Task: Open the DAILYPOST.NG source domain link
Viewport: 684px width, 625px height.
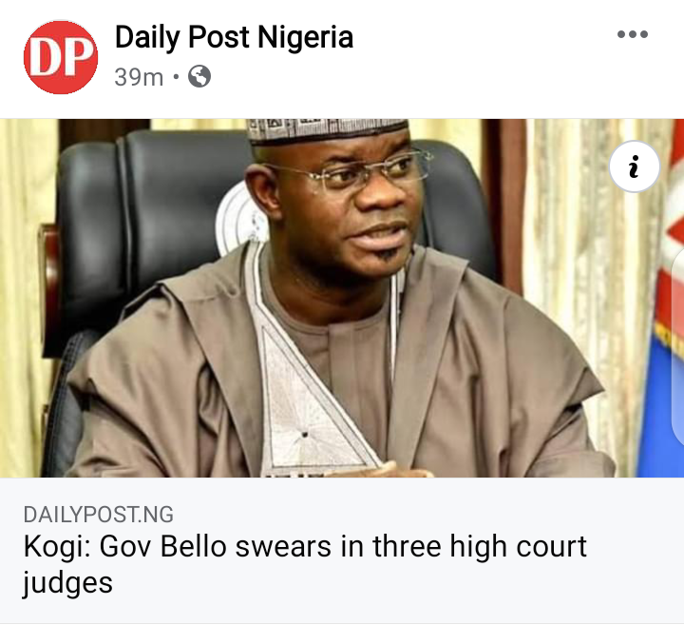Action: coord(99,515)
